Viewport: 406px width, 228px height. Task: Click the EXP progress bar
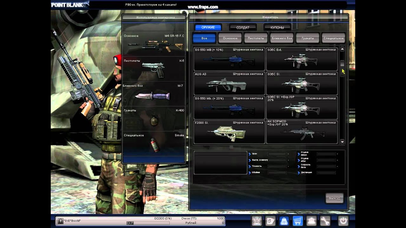click(148, 223)
